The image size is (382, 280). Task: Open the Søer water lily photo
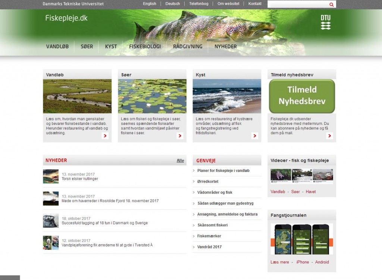(152, 96)
